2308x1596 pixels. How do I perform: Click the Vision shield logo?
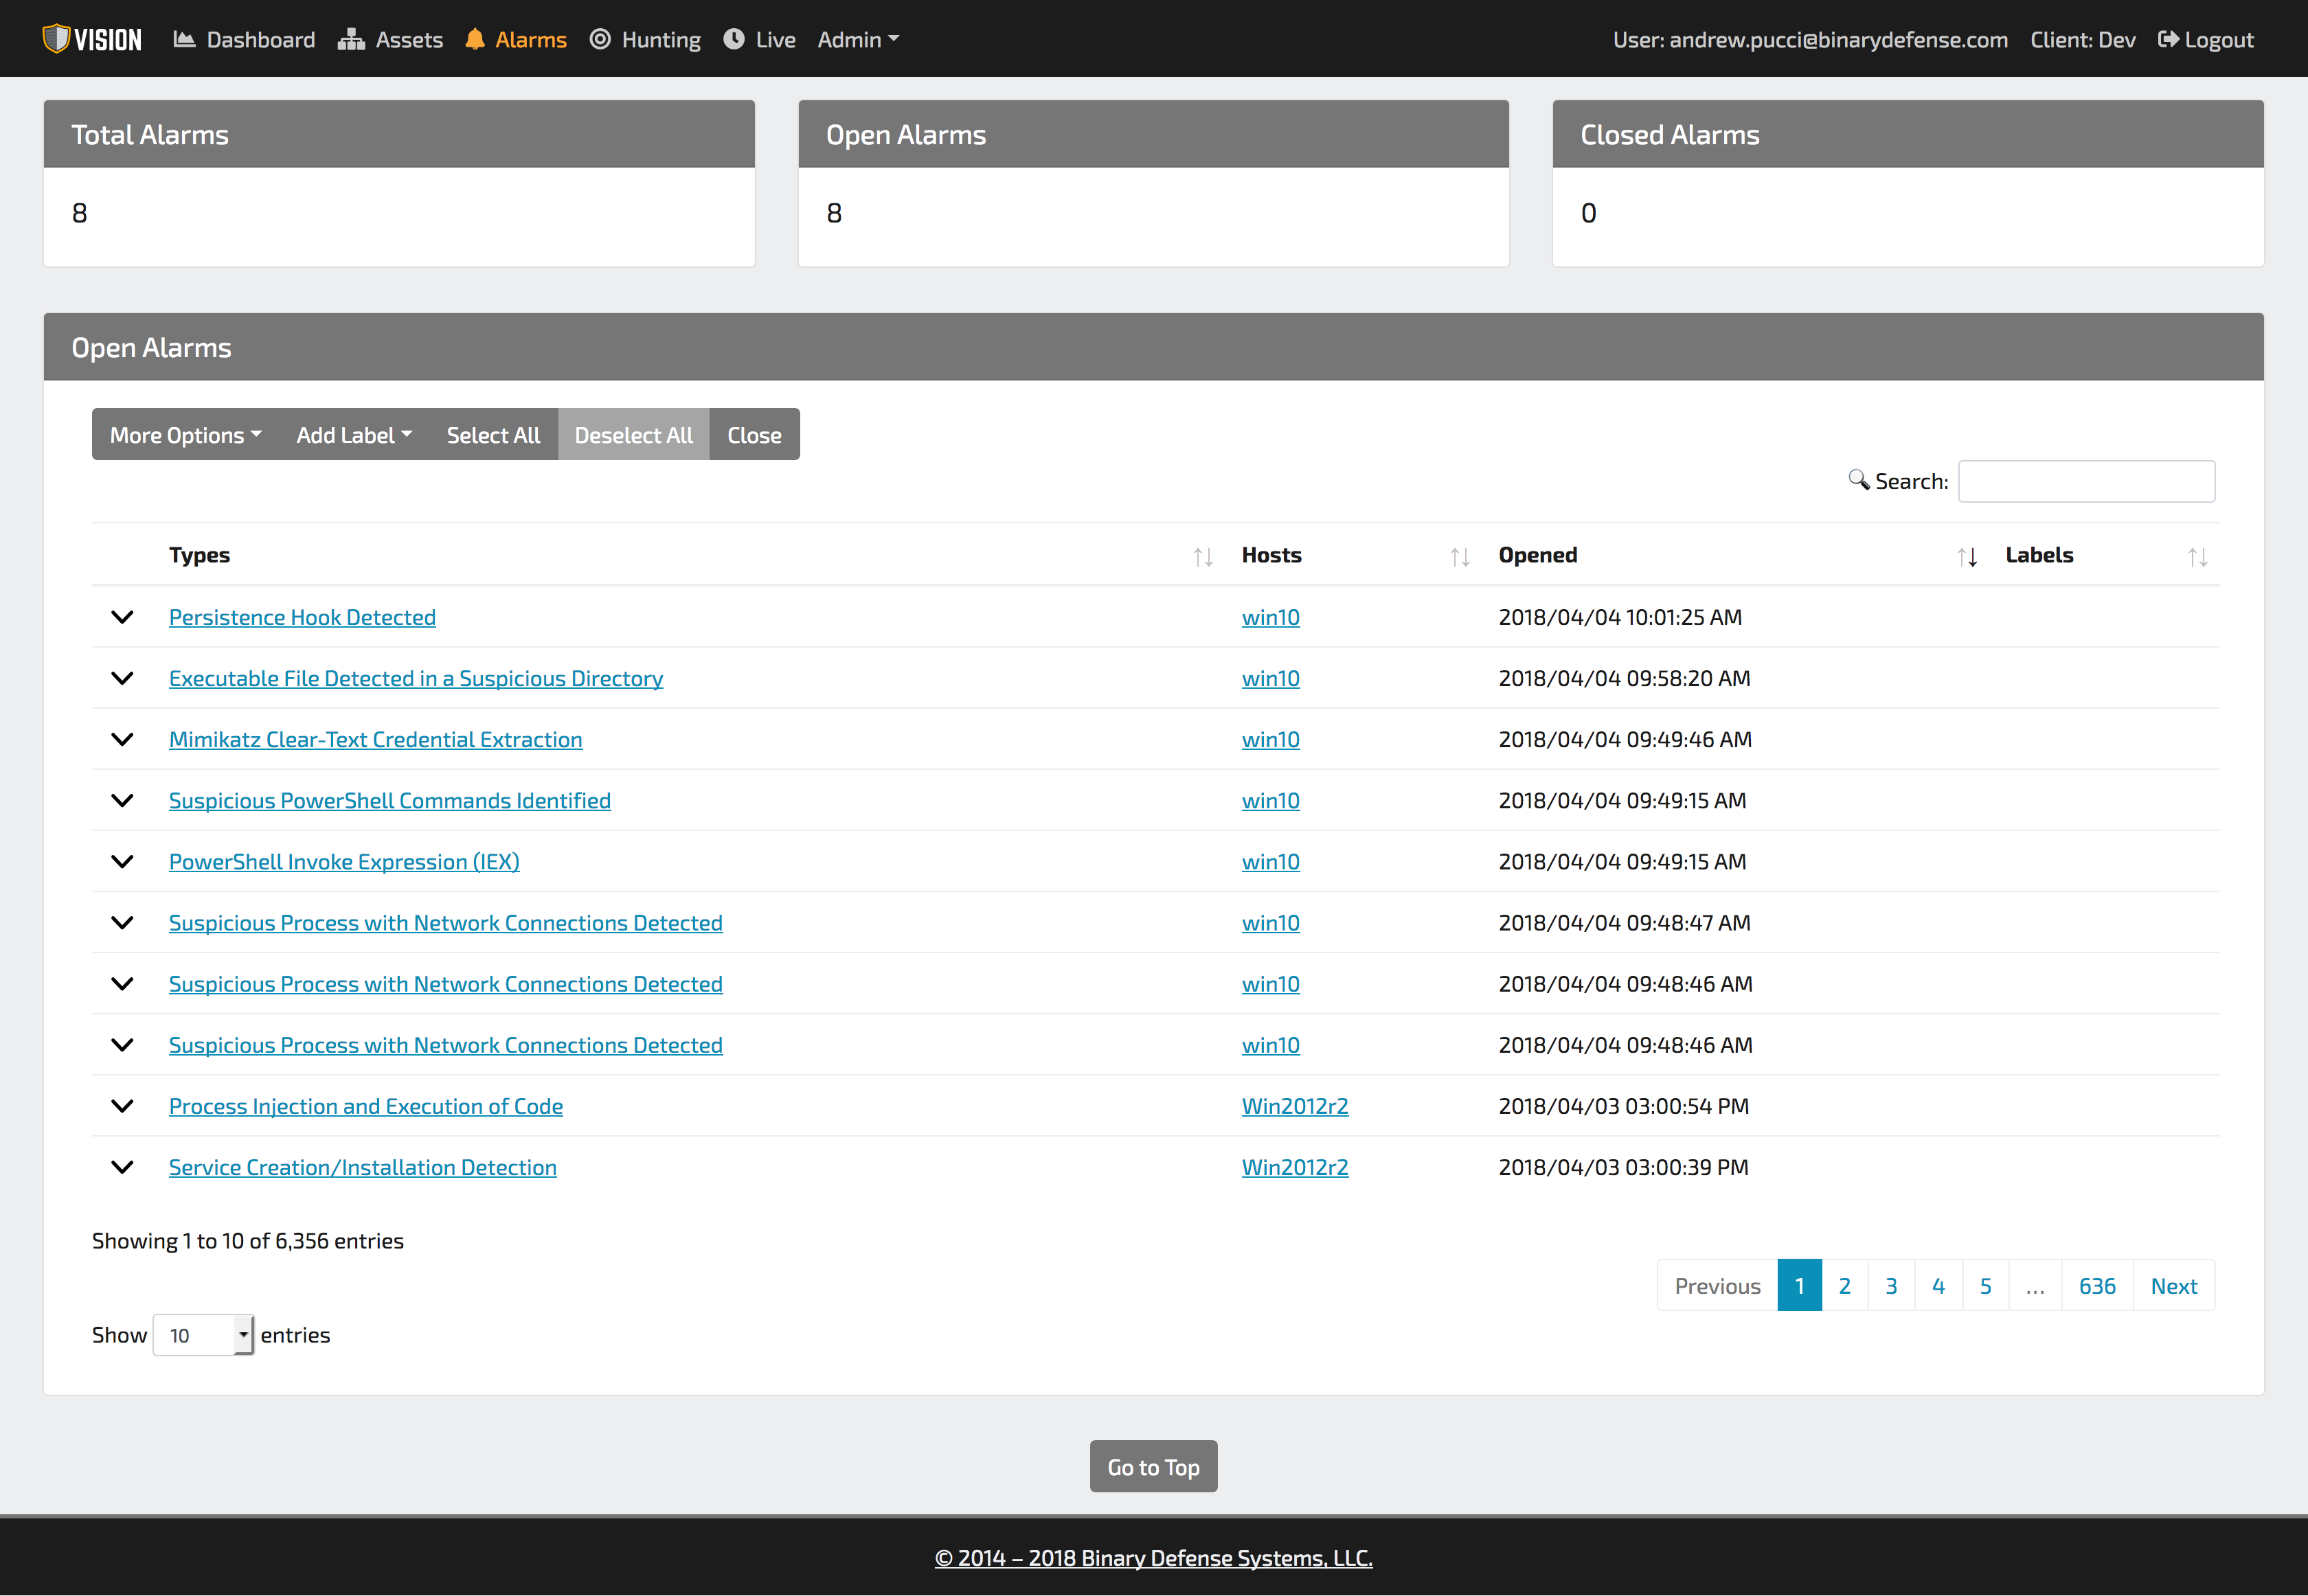(x=92, y=39)
